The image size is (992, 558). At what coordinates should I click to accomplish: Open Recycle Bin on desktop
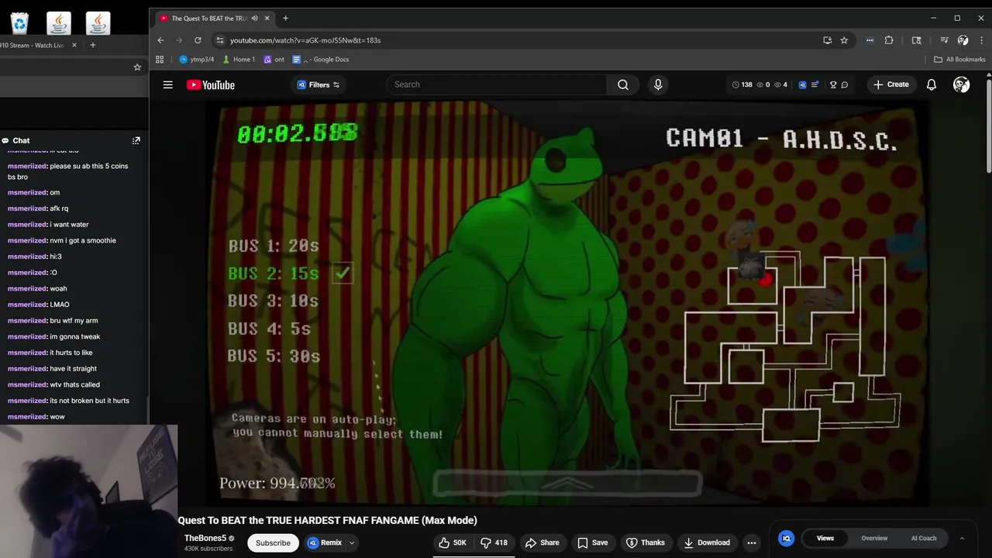point(19,23)
